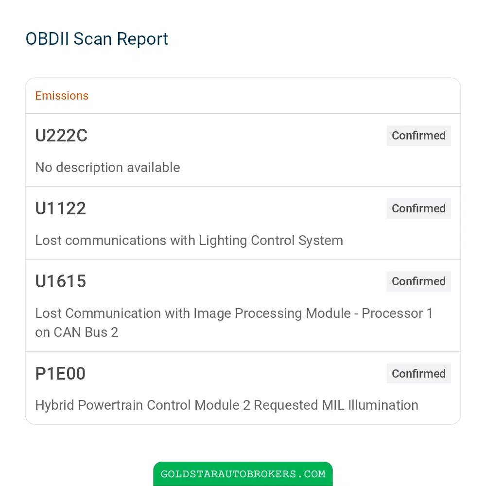
Task: Open the 'No description available' text
Action: 107,167
